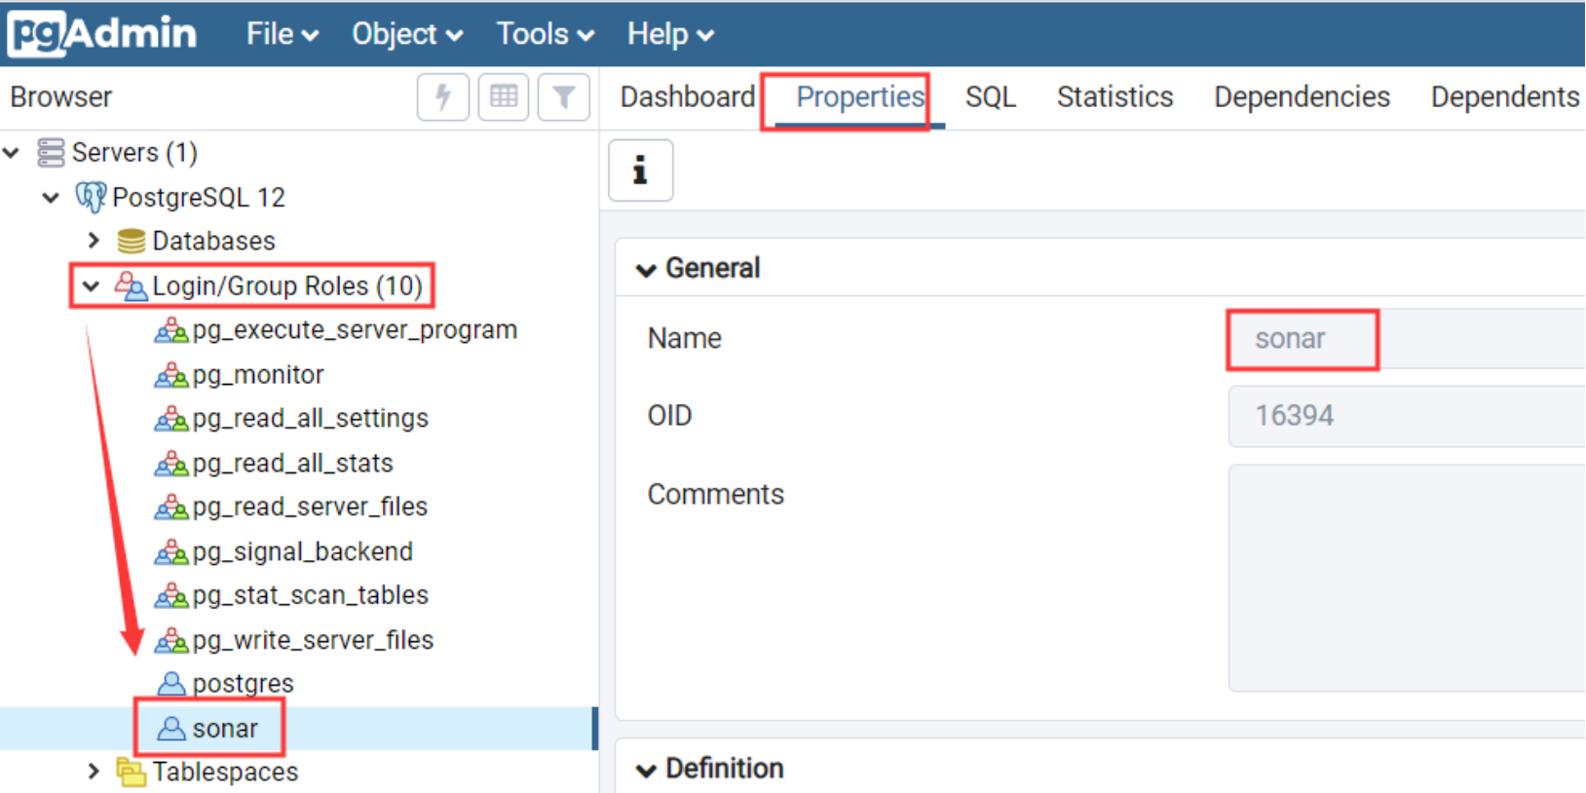Select the pg_read_all_stats role name
This screenshot has width=1586, height=793.
click(x=293, y=463)
